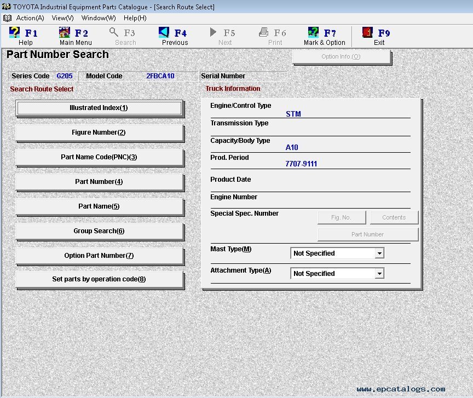
Task: Click the Engine Number label
Action: pos(234,197)
